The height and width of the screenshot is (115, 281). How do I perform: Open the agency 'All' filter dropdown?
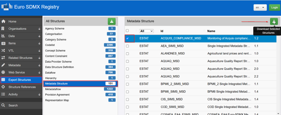pyautogui.click(x=147, y=31)
